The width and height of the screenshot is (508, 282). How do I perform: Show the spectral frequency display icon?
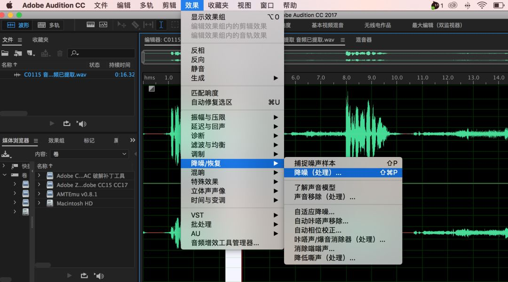[91, 25]
